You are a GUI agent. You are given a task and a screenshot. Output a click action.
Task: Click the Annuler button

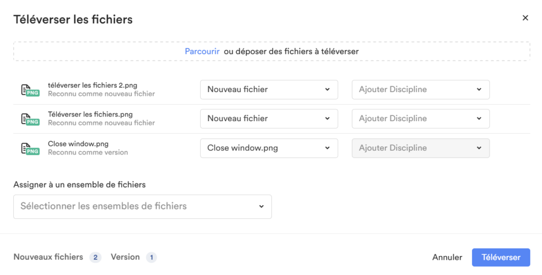tap(447, 258)
